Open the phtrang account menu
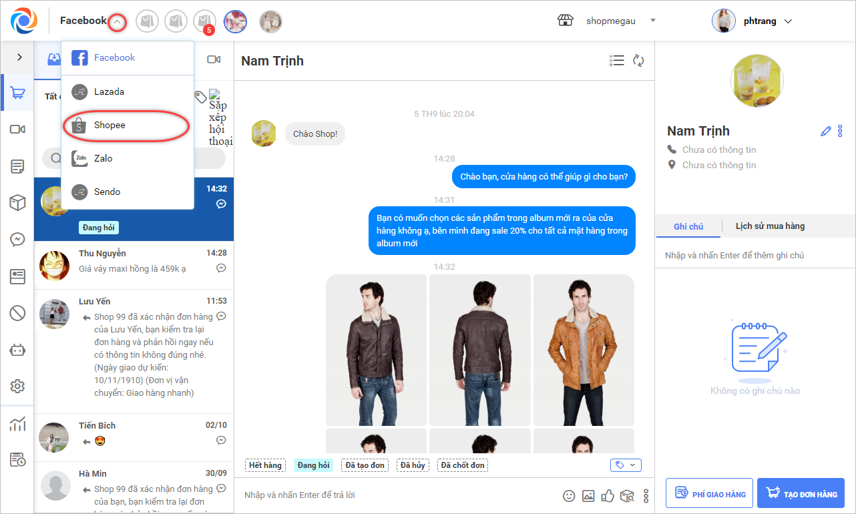The width and height of the screenshot is (856, 514). tap(788, 21)
